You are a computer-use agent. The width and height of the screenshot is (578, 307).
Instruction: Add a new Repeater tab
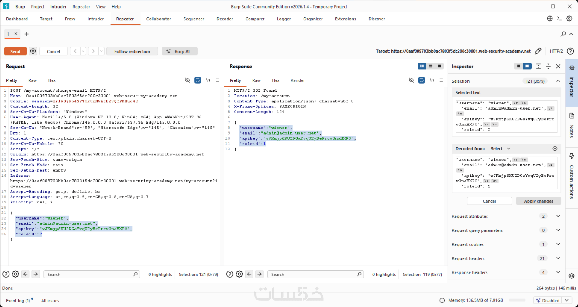point(26,34)
